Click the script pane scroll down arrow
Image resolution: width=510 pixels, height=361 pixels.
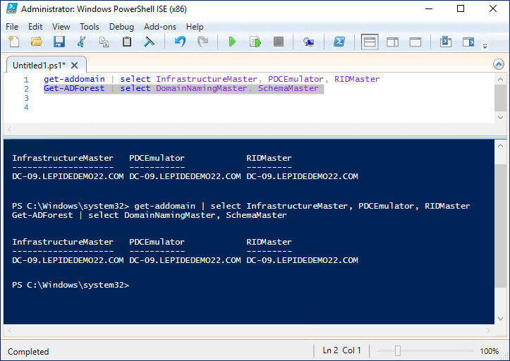pyautogui.click(x=500, y=117)
